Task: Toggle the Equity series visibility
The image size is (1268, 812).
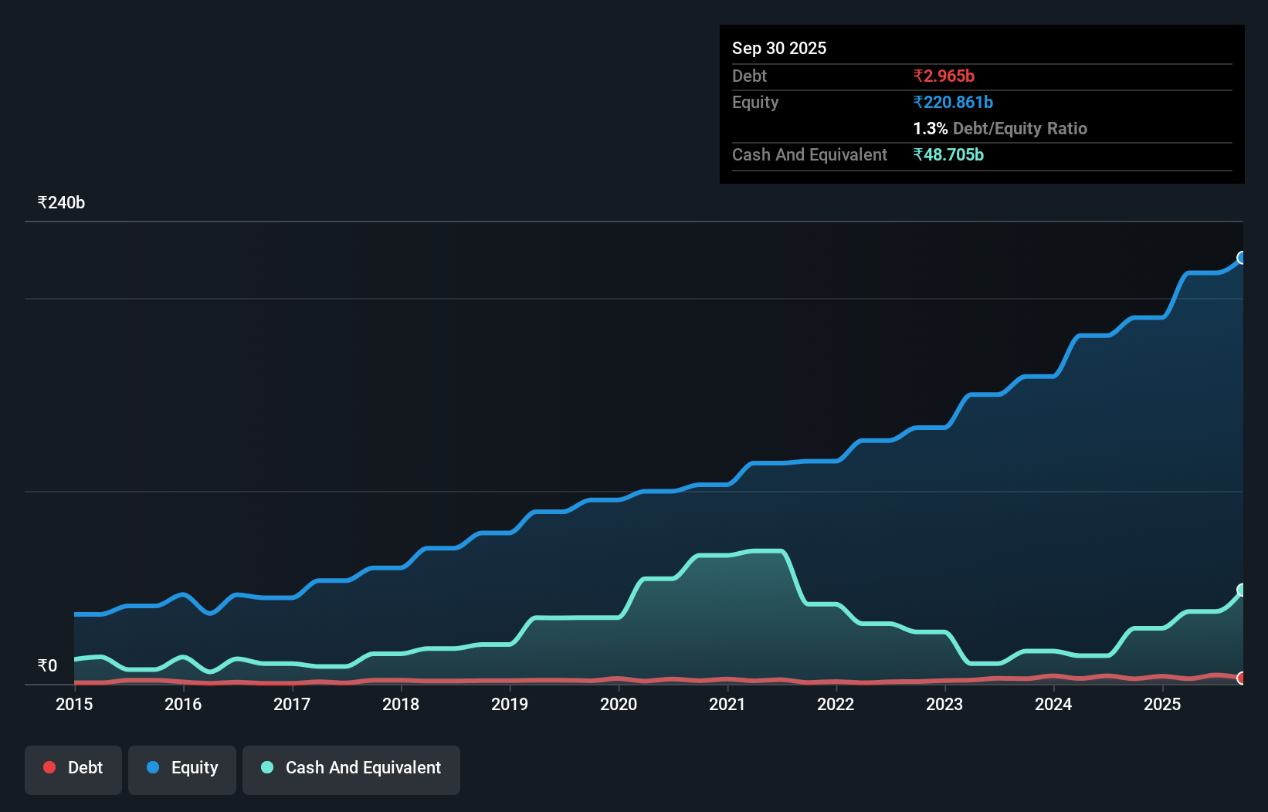Action: (181, 768)
